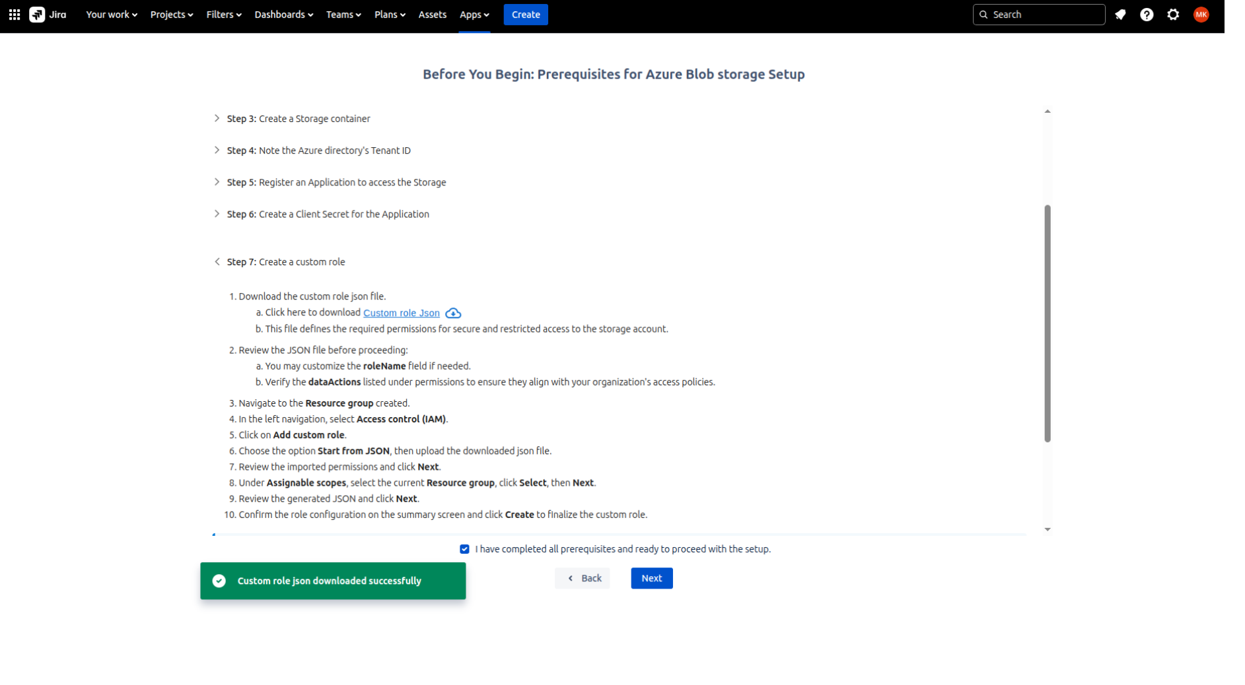Expand Step 6: Create a Client Secret
The height and width of the screenshot is (685, 1245).
(217, 213)
